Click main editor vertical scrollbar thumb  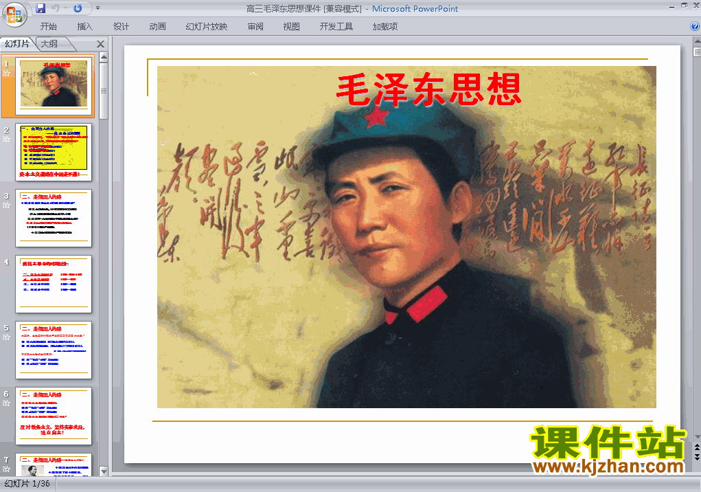click(697, 52)
